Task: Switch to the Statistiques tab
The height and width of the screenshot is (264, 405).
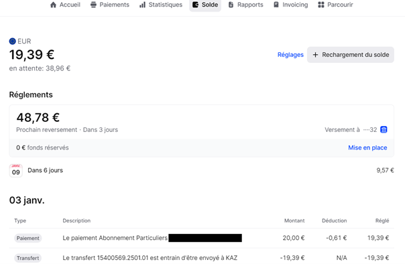Action: click(161, 5)
